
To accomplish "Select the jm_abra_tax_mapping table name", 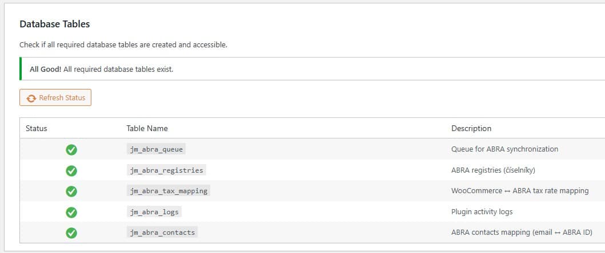I will (169, 191).
